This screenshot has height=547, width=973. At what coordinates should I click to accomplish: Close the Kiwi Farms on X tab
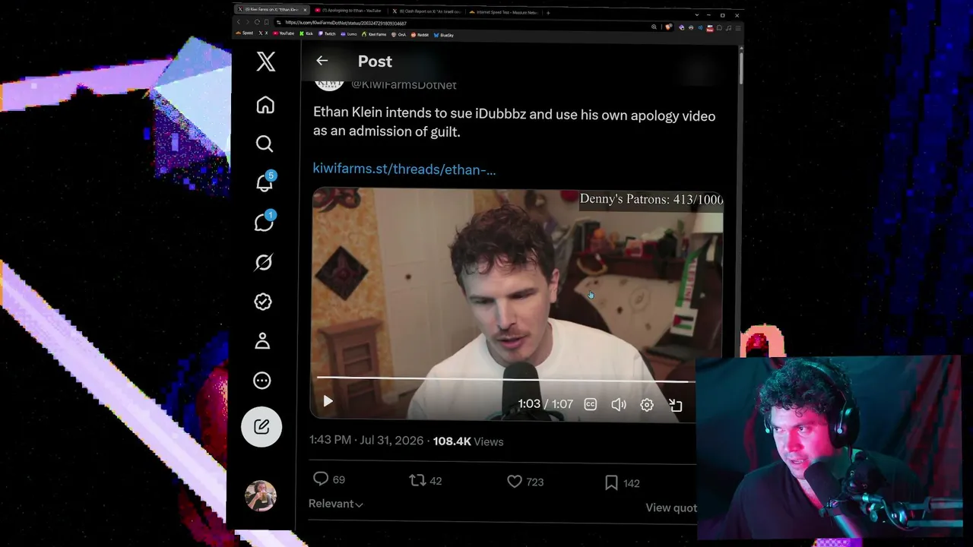(x=305, y=10)
